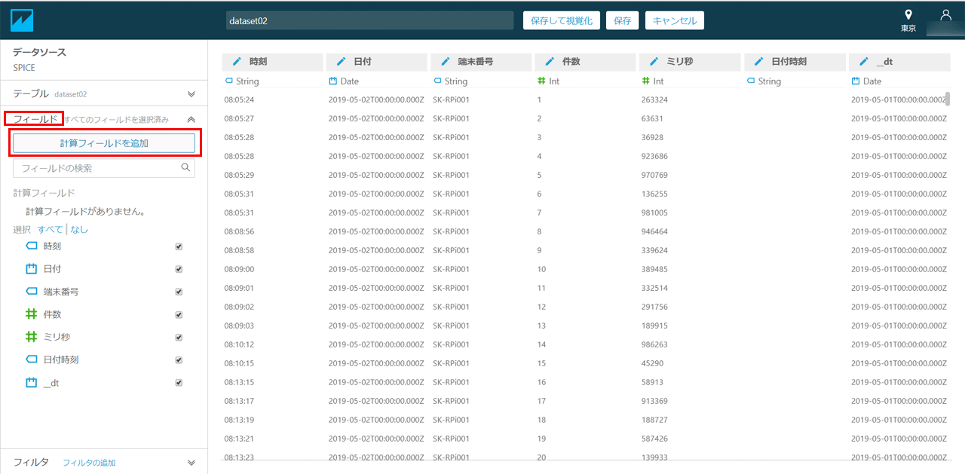Change data type of 日付時刻 column (String)
965x474 pixels.
click(764, 81)
